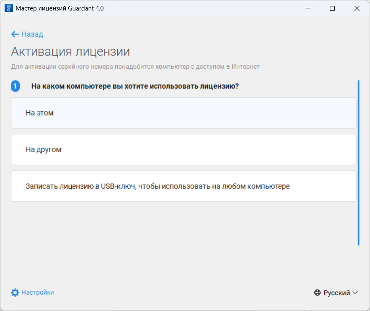370x311 pixels.
Task: Click the "Мастер лицензий Guardant 4.0" window title
Action: click(60, 8)
